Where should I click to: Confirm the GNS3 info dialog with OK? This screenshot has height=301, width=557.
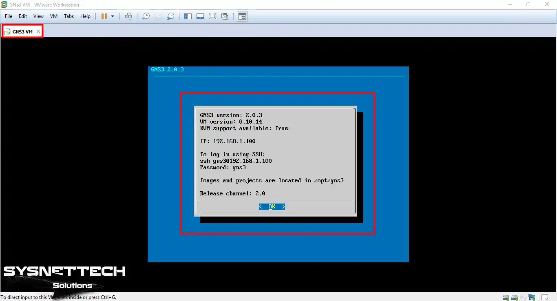tap(272, 207)
